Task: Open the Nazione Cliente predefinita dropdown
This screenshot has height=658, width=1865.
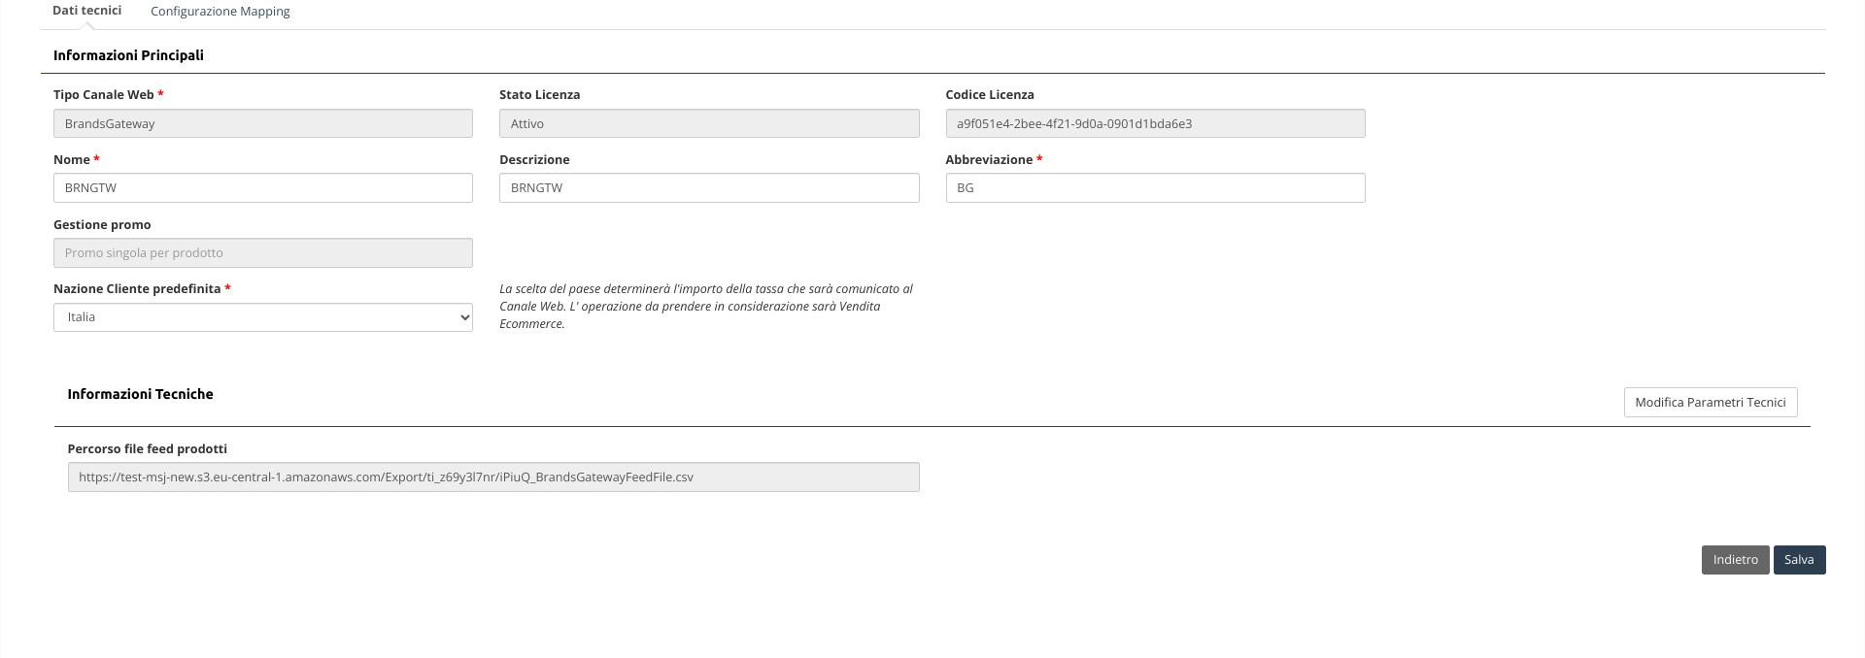Action: (263, 317)
